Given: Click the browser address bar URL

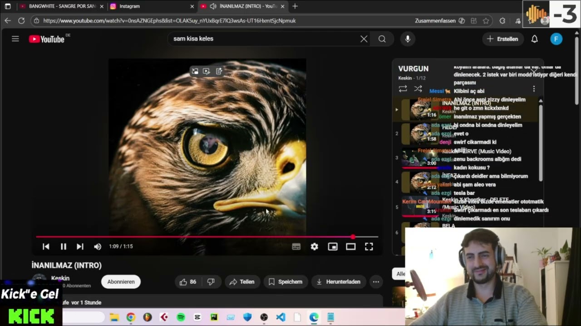Looking at the screenshot, I should (169, 21).
